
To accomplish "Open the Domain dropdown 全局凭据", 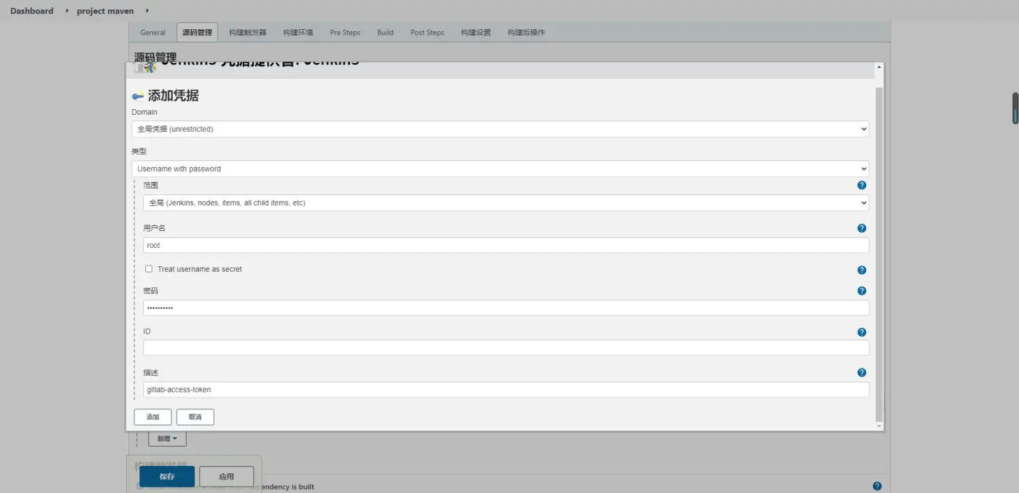I will pyautogui.click(x=500, y=129).
